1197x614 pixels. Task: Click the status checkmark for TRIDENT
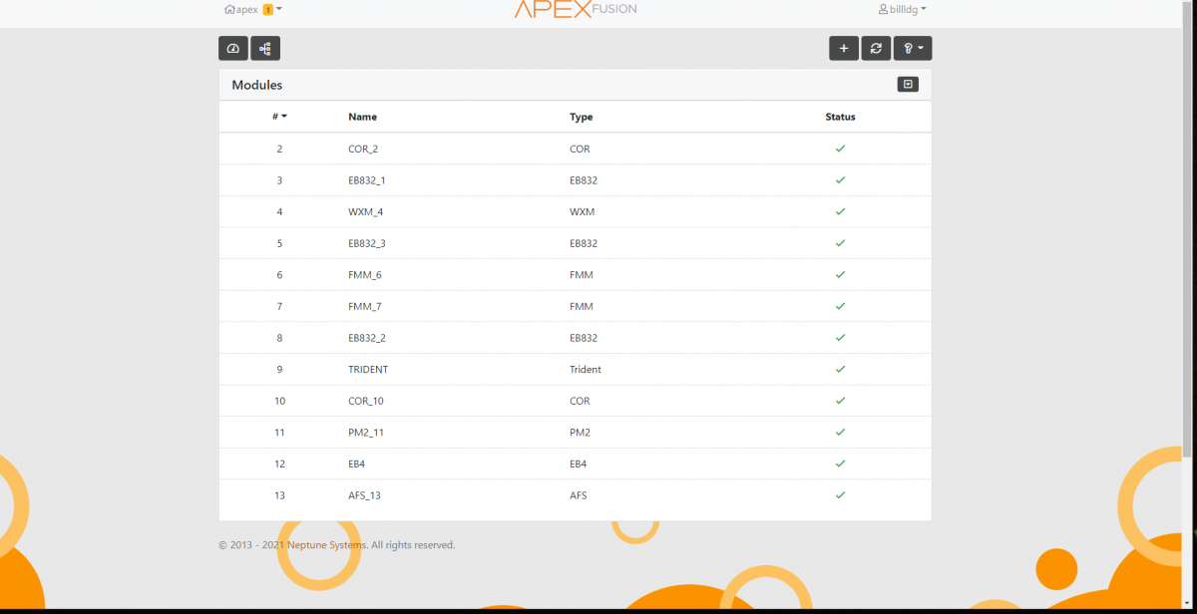click(840, 369)
